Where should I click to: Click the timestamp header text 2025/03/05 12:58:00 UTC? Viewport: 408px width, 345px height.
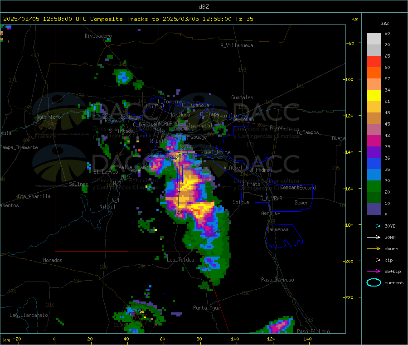click(45, 19)
